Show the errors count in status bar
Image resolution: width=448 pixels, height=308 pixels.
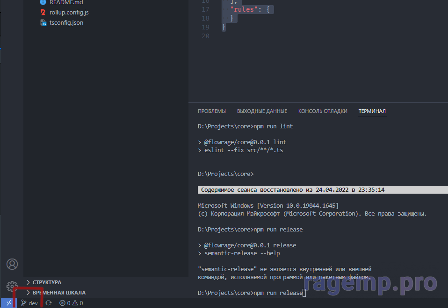pos(65,303)
